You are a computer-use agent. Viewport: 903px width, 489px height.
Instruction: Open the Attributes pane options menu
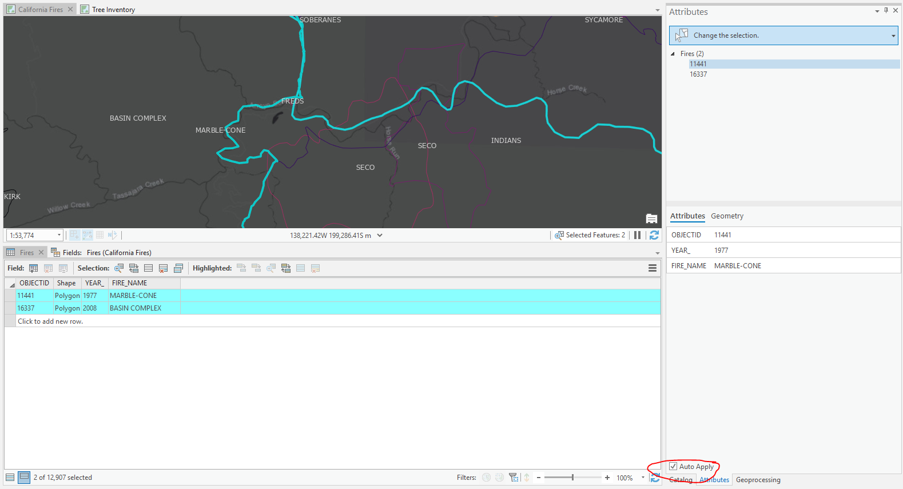[877, 11]
